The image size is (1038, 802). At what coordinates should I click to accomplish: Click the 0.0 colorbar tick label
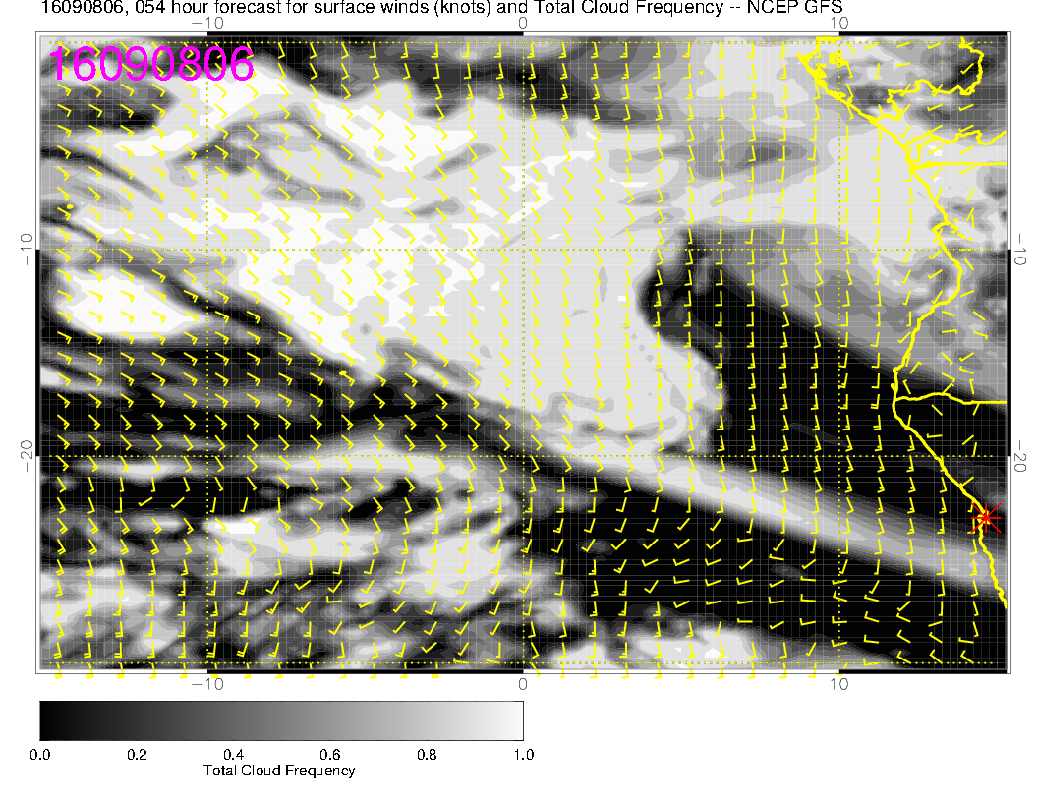click(40, 755)
